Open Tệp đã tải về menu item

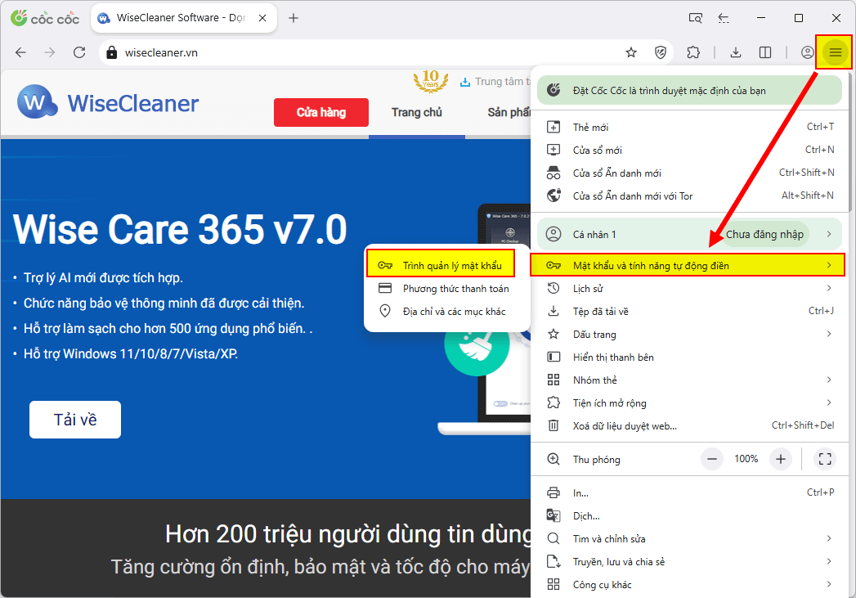[689, 312]
